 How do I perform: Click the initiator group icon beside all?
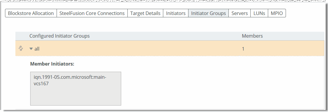[x=21, y=49]
